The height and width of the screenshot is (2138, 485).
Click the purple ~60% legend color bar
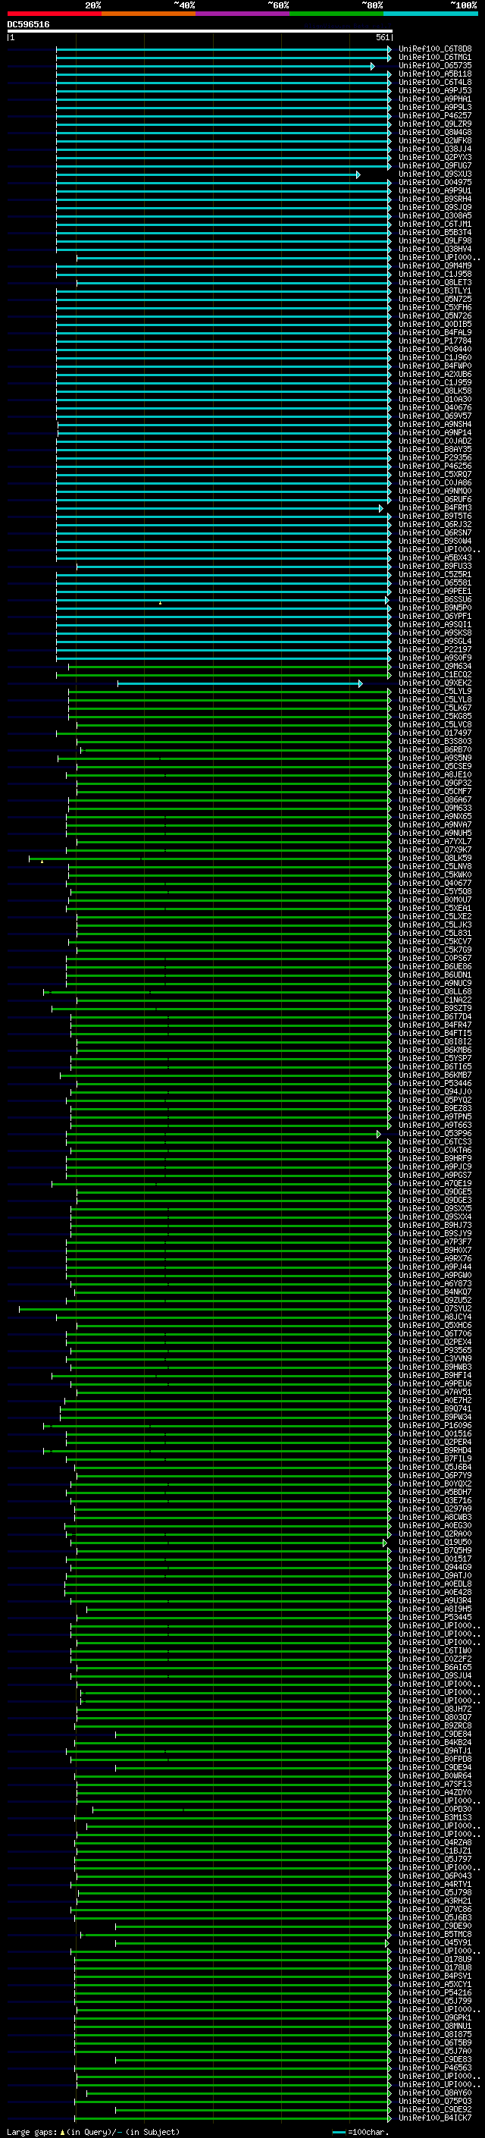click(242, 14)
